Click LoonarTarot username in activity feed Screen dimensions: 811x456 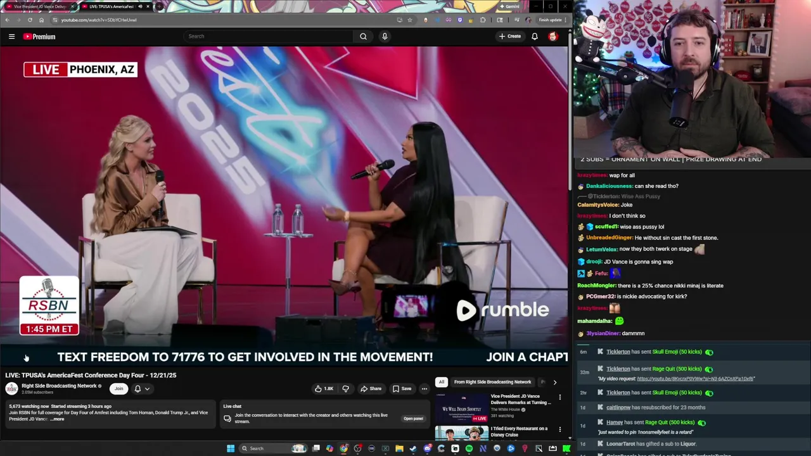(620, 444)
